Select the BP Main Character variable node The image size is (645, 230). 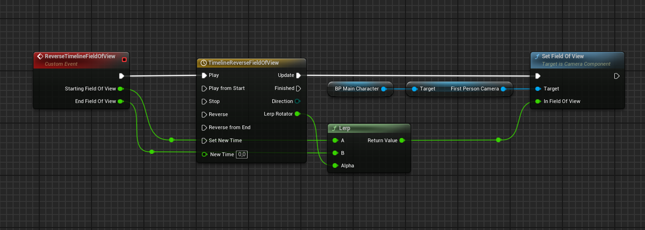[357, 89]
